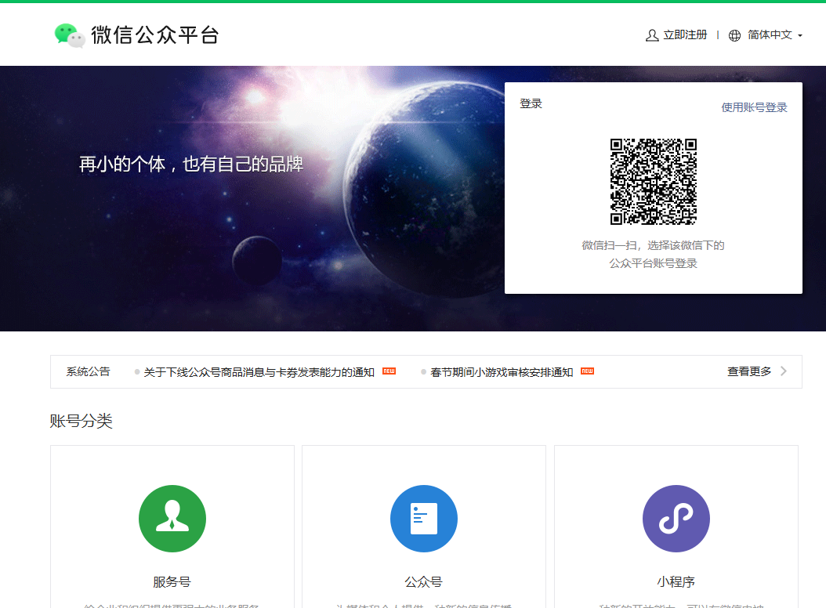Select the purple 小程序 mini program icon
The height and width of the screenshot is (608, 826).
point(676,519)
